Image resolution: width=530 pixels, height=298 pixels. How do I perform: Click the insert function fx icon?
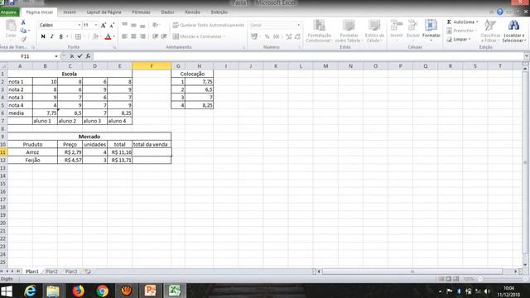(88, 56)
